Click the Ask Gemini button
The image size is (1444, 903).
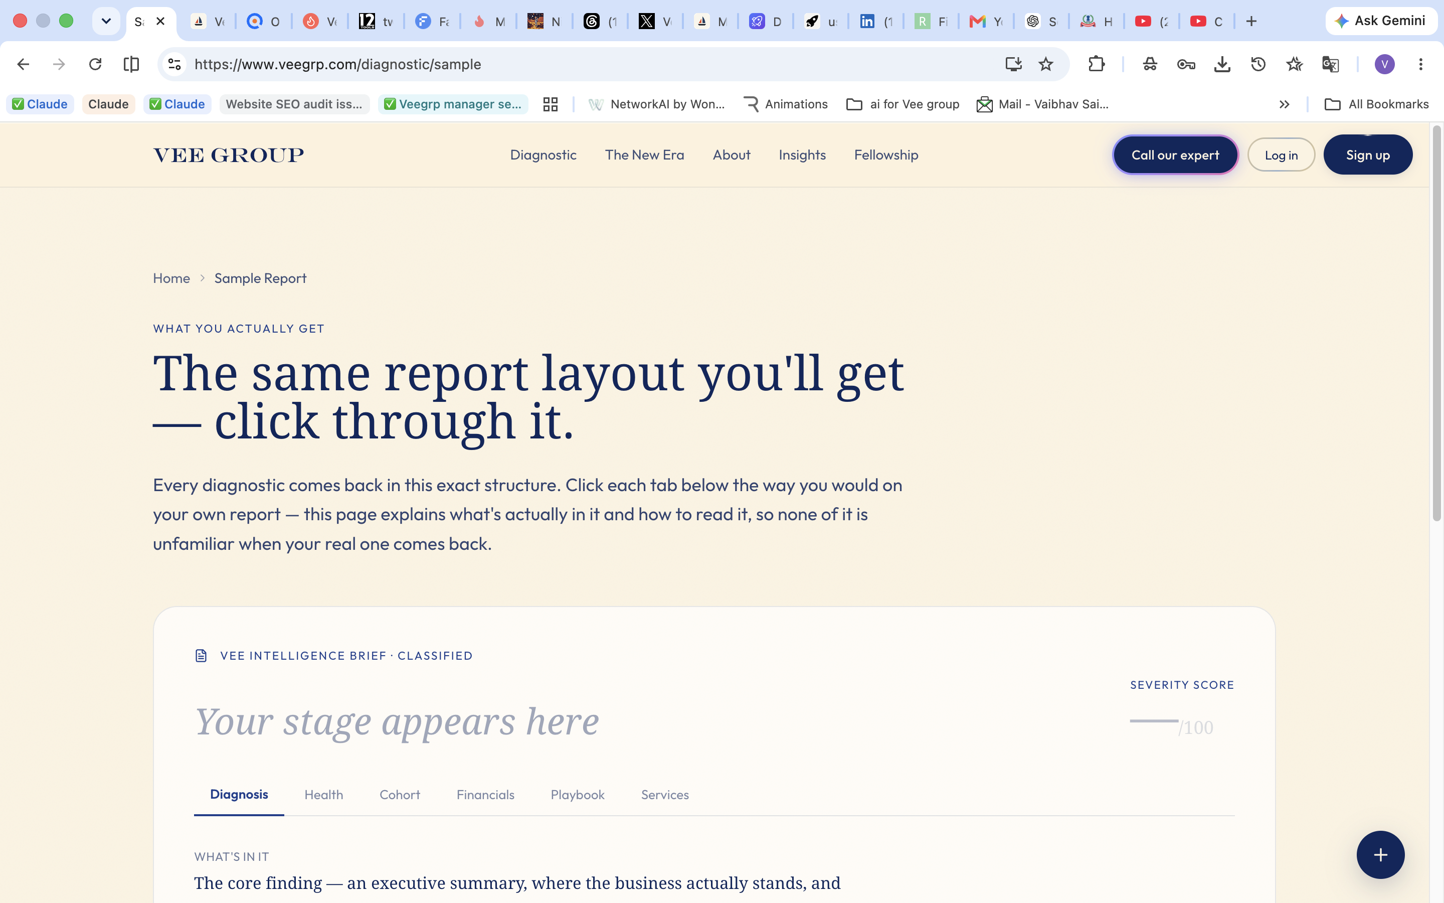(1380, 21)
